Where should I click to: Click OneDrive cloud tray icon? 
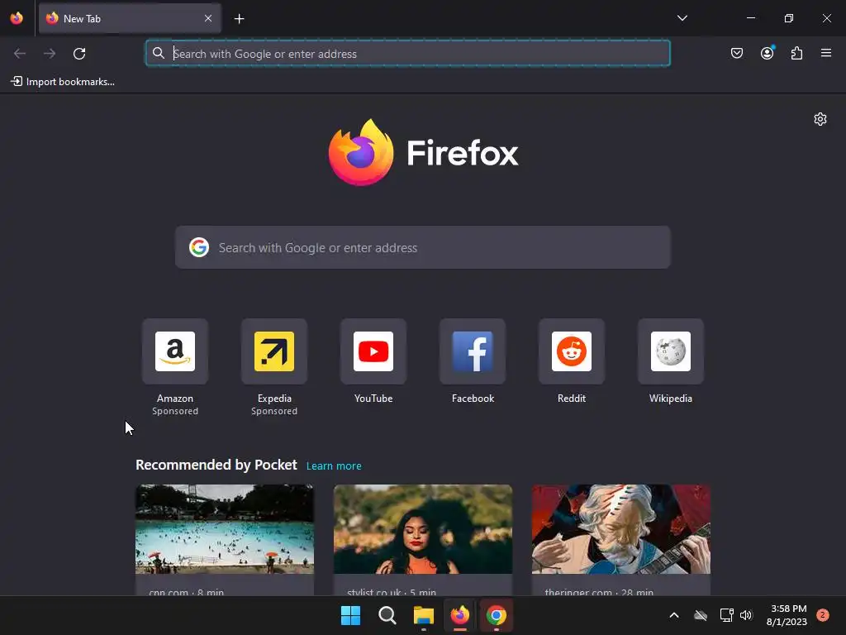701,615
